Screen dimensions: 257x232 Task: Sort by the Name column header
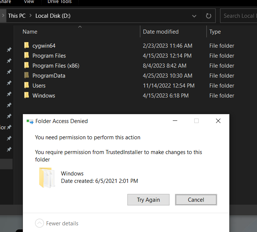[x=30, y=32]
